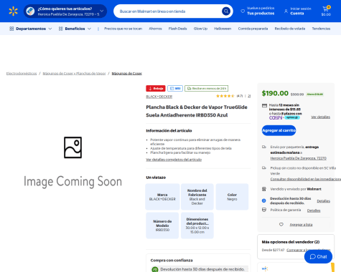Click the Color Negro tile

[232, 197]
